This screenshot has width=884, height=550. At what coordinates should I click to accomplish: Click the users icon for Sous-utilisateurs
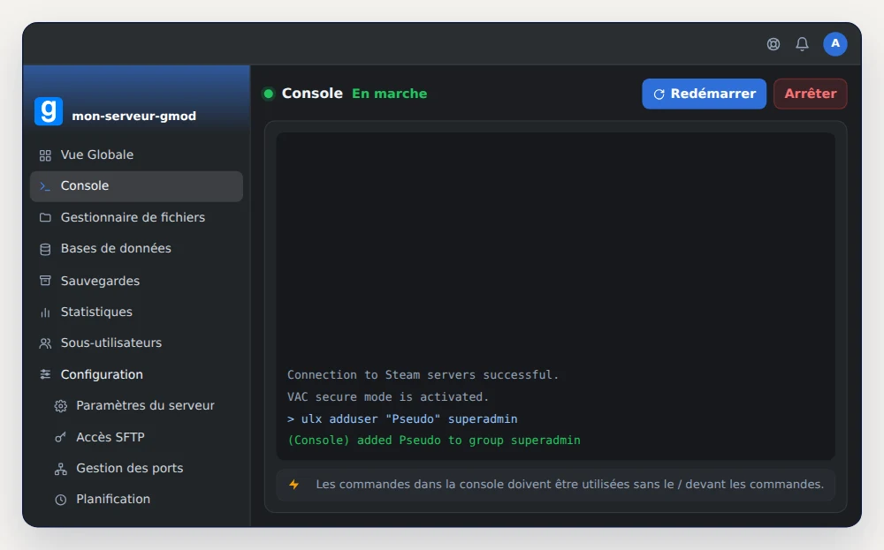[45, 343]
